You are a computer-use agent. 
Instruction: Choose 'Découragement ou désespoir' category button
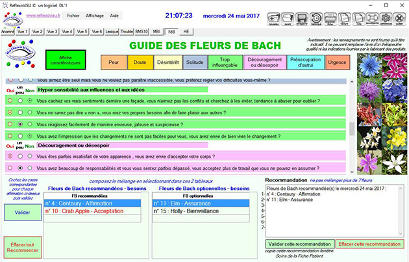click(265, 62)
